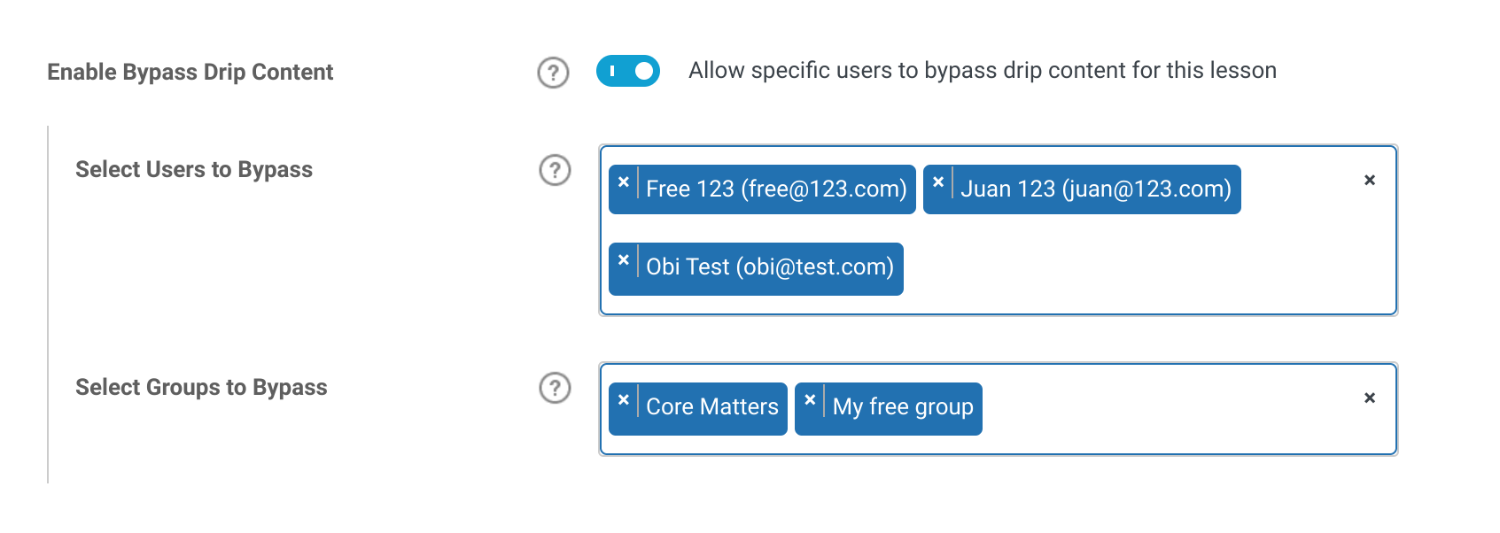Screen dimensions: 1500x533
Task: Click inside the users select field
Action: (x=1125, y=267)
